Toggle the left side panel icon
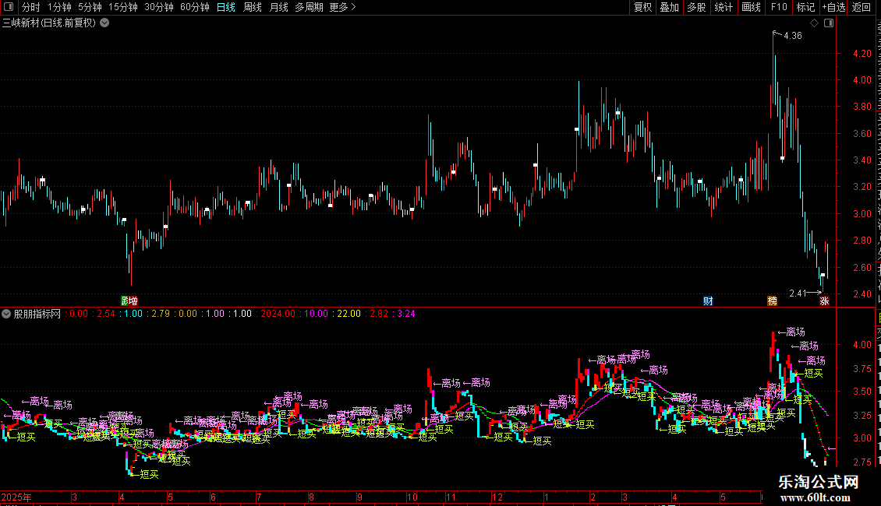The height and width of the screenshot is (506, 881). (9, 7)
